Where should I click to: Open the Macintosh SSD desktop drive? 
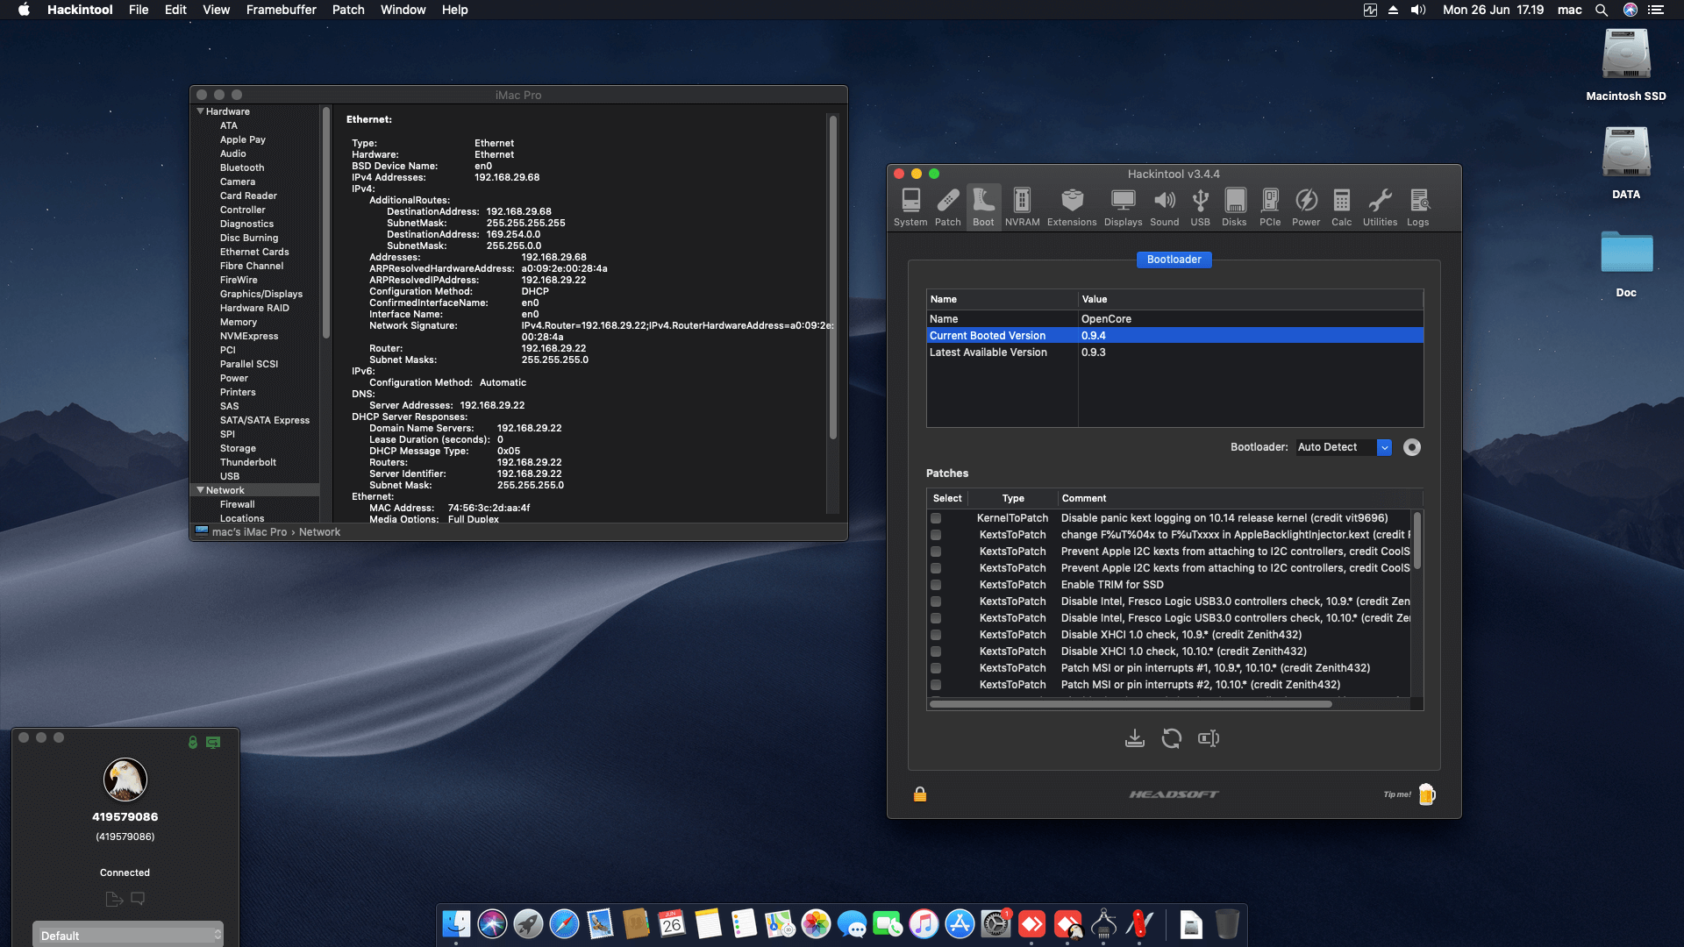click(x=1626, y=66)
